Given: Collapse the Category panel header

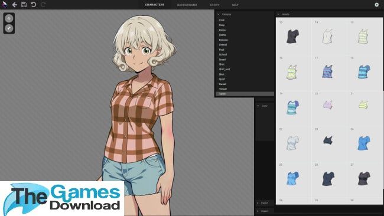Looking at the screenshot, I should [x=224, y=14].
